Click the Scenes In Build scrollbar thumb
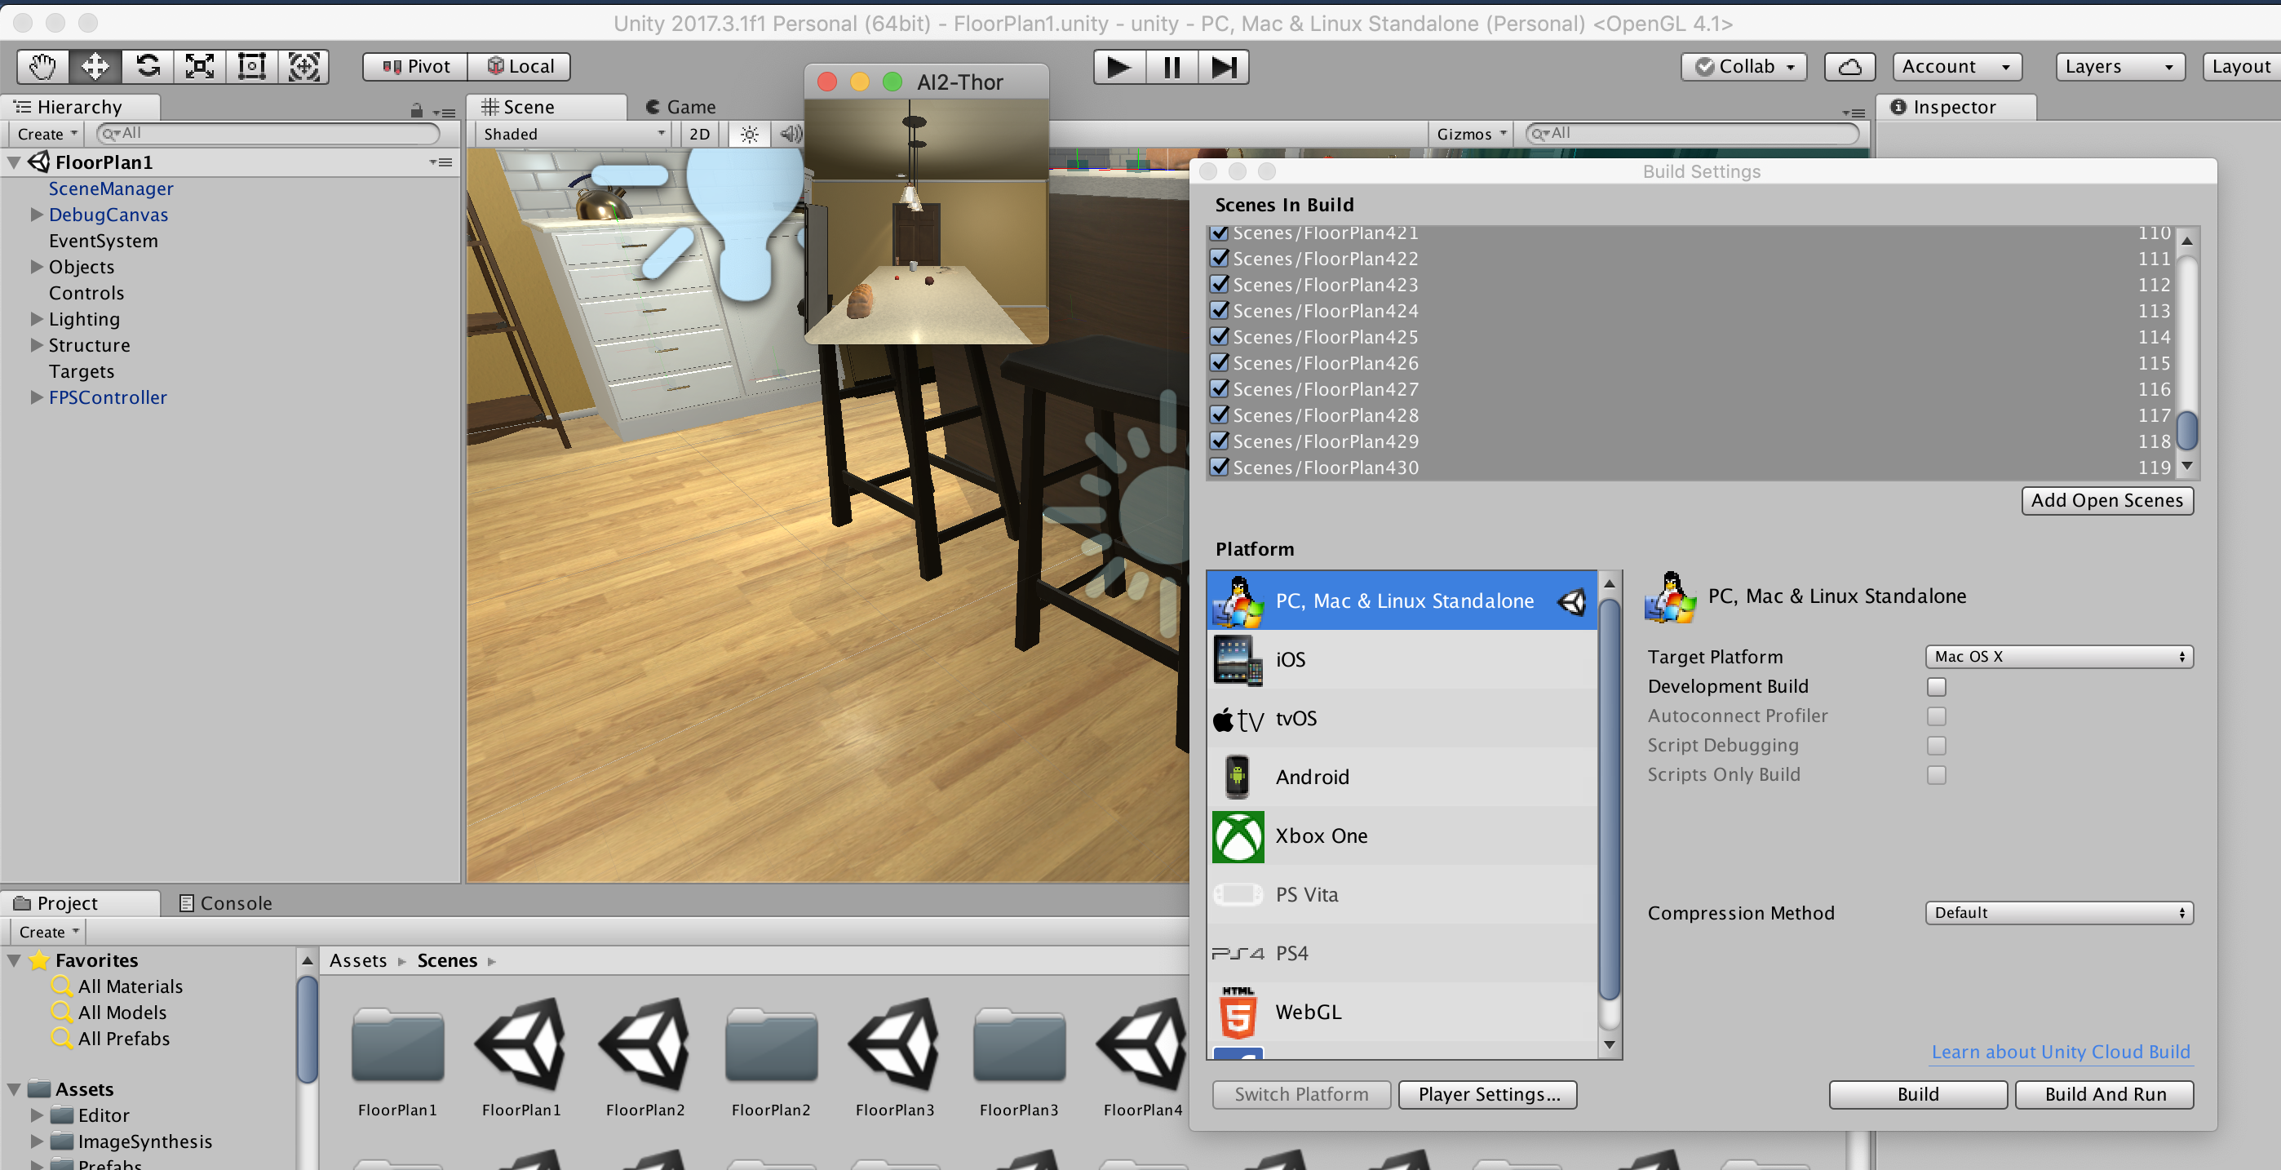 coord(2186,432)
